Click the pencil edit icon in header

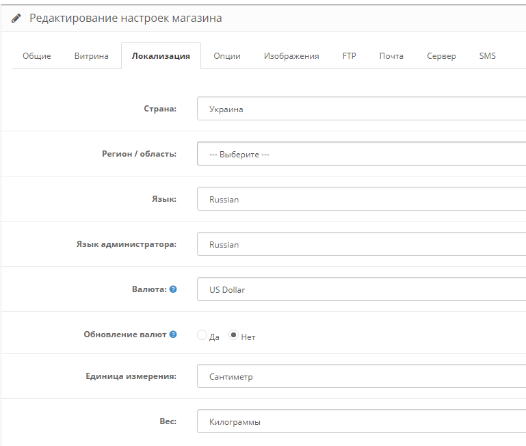[x=16, y=18]
